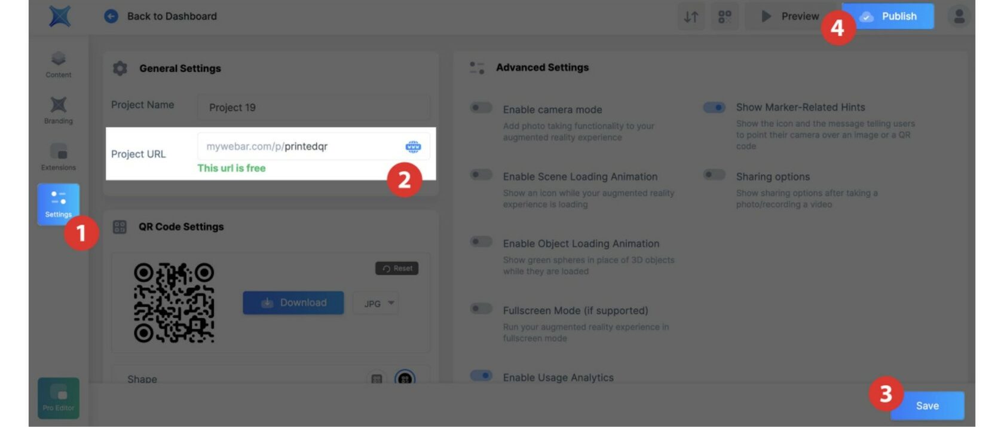Turn off Show Marker-Related Hints

(714, 108)
